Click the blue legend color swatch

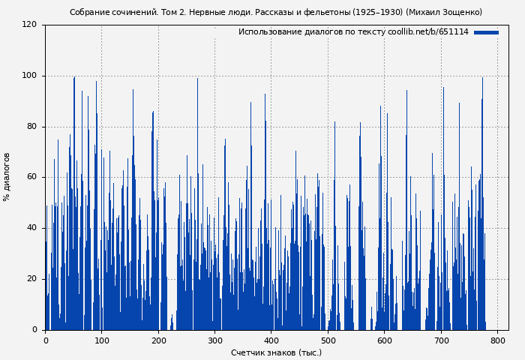pyautogui.click(x=486, y=32)
